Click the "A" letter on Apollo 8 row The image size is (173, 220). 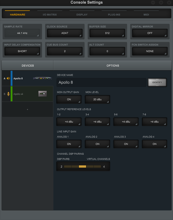(4, 79)
